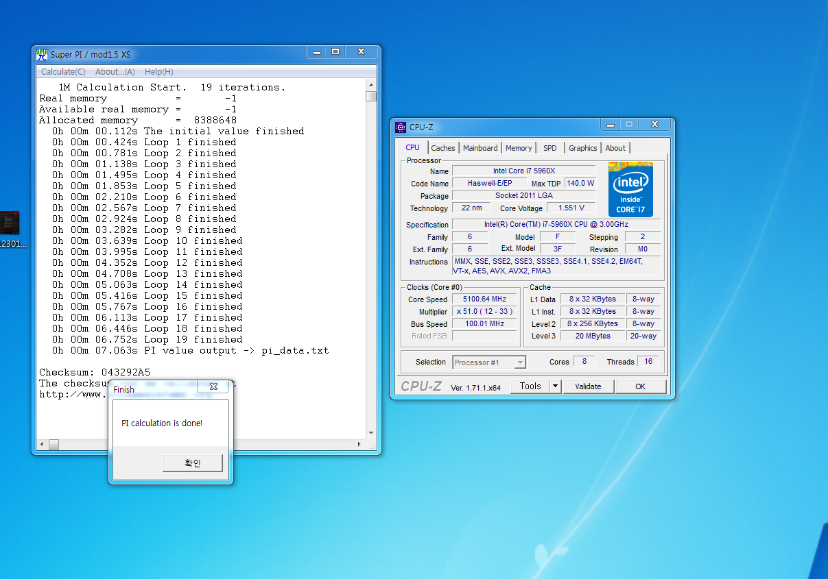Close the Finish dialog with X button

point(213,387)
